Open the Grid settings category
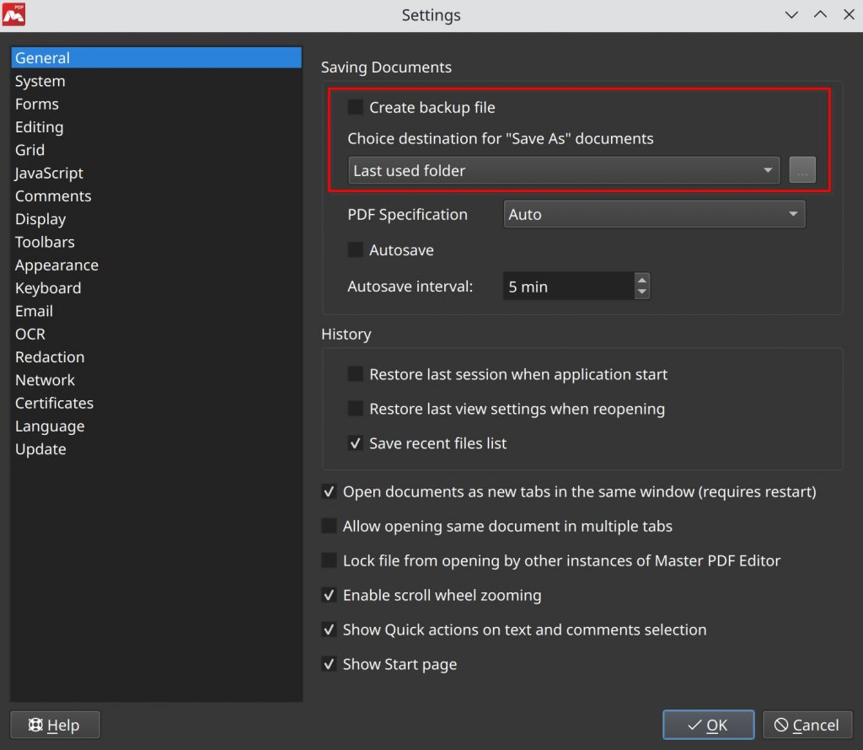 tap(156, 150)
